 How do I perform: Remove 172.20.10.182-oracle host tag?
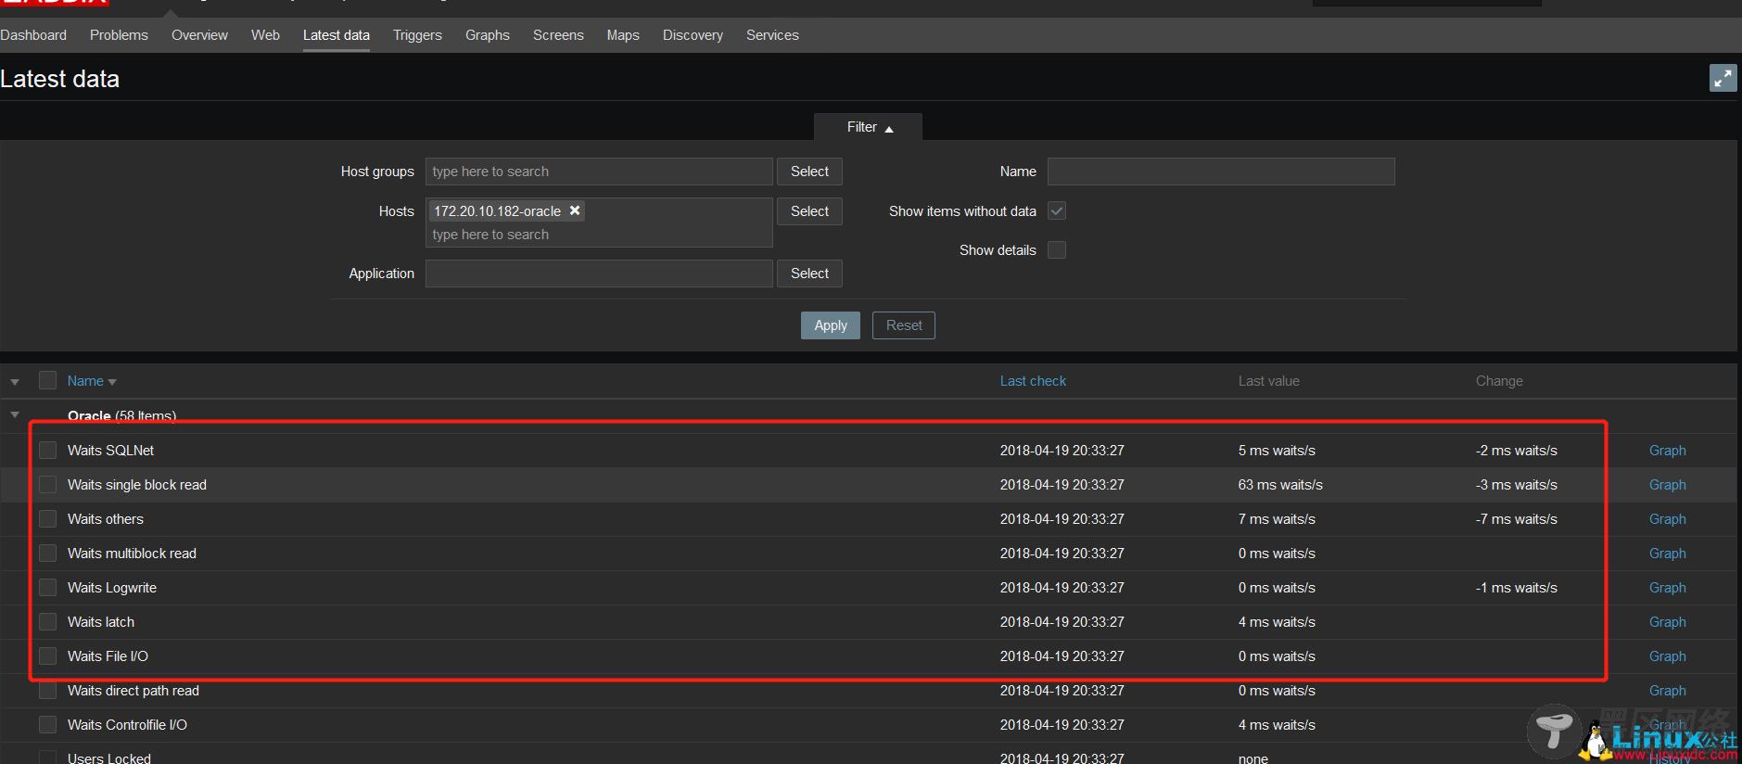[x=575, y=210]
